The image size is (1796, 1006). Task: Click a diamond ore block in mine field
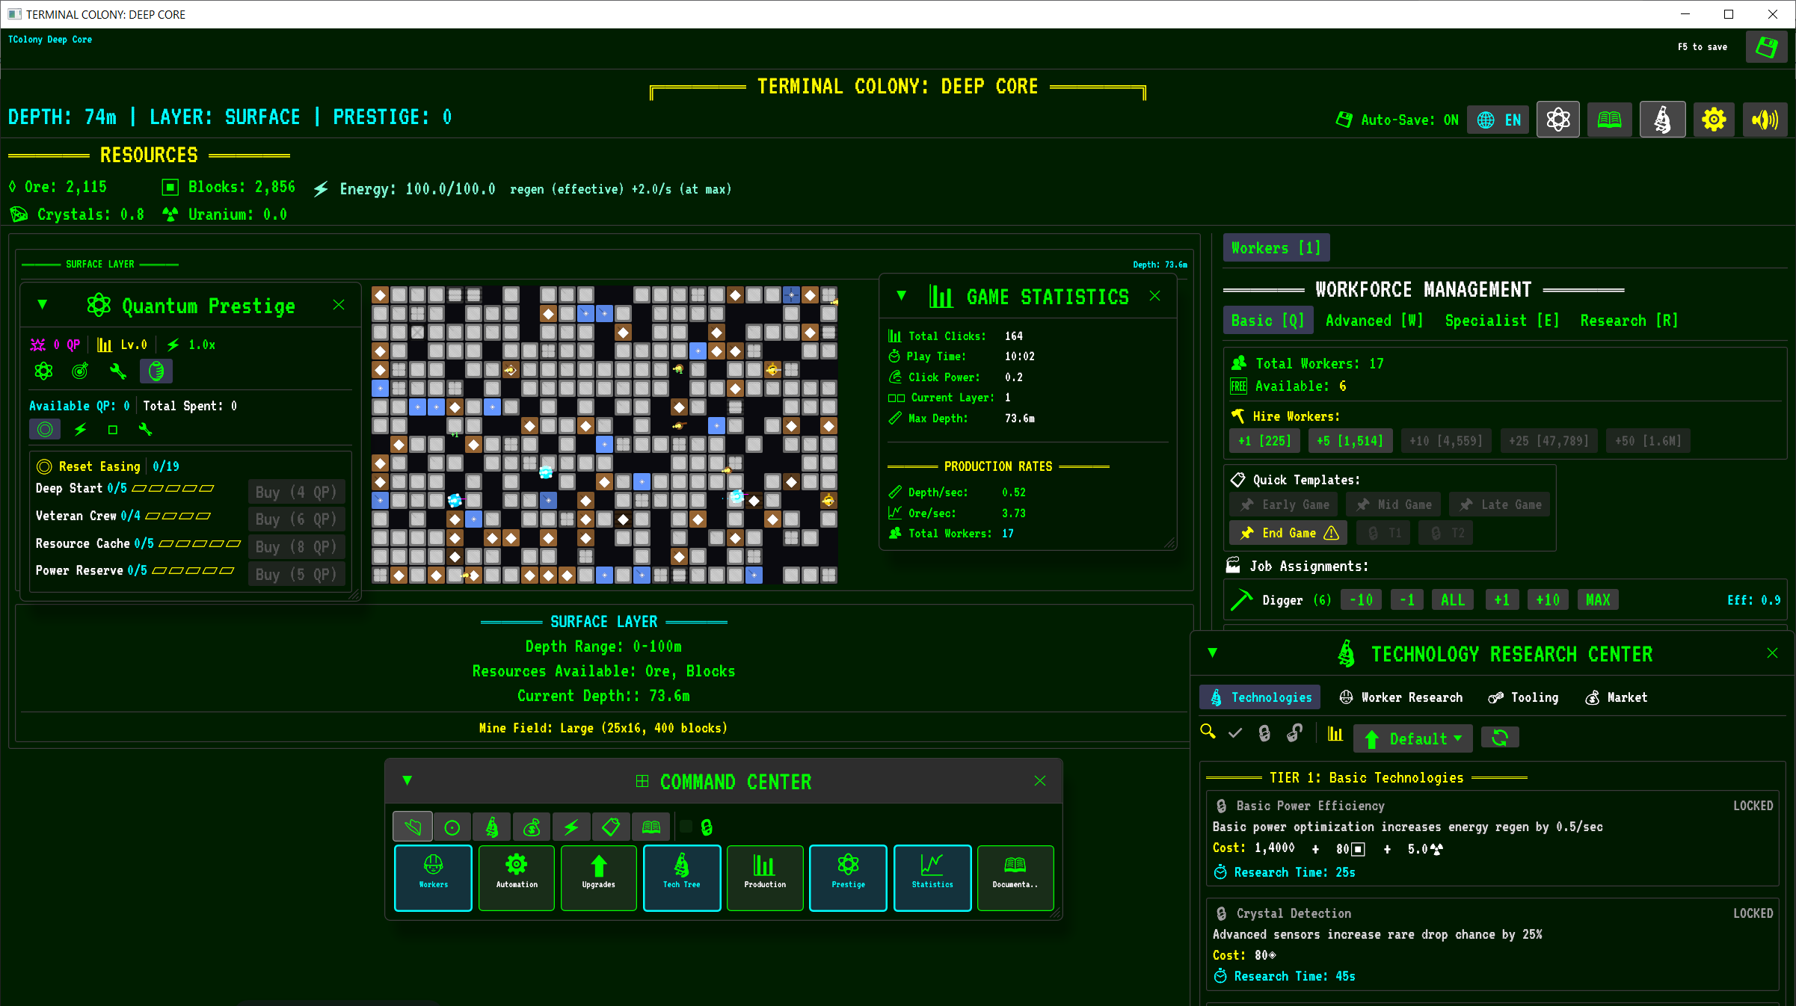(x=381, y=295)
